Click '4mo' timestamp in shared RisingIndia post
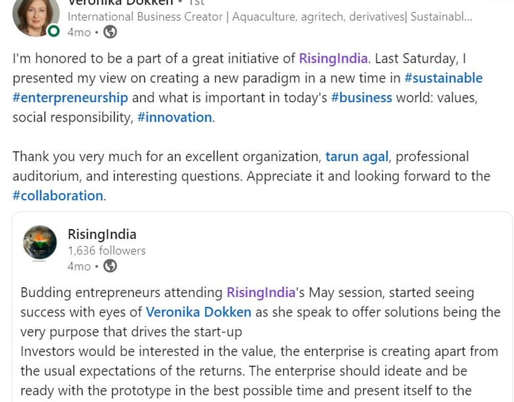 pyautogui.click(x=79, y=266)
